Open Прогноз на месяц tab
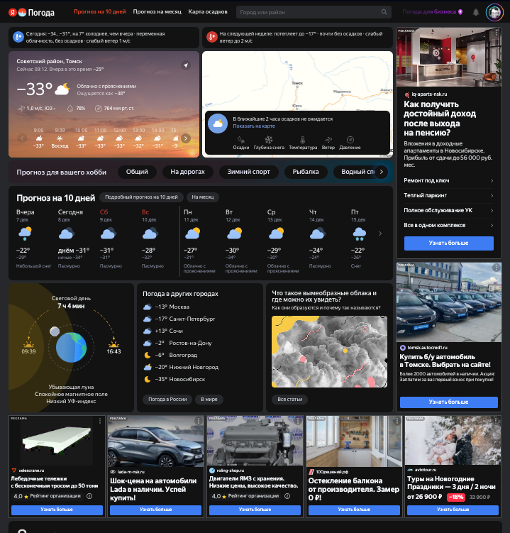 [157, 12]
